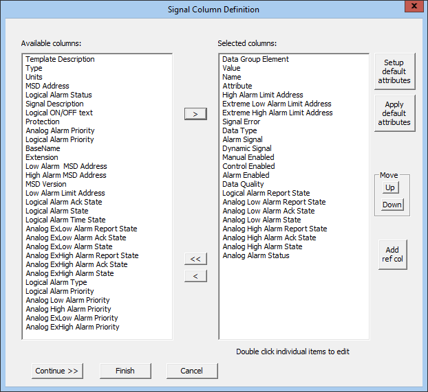
Task: Select Logical Alarm Ack State item
Action: 64,202
